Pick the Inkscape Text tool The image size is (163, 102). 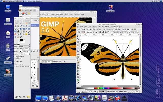pyautogui.click(x=78, y=74)
